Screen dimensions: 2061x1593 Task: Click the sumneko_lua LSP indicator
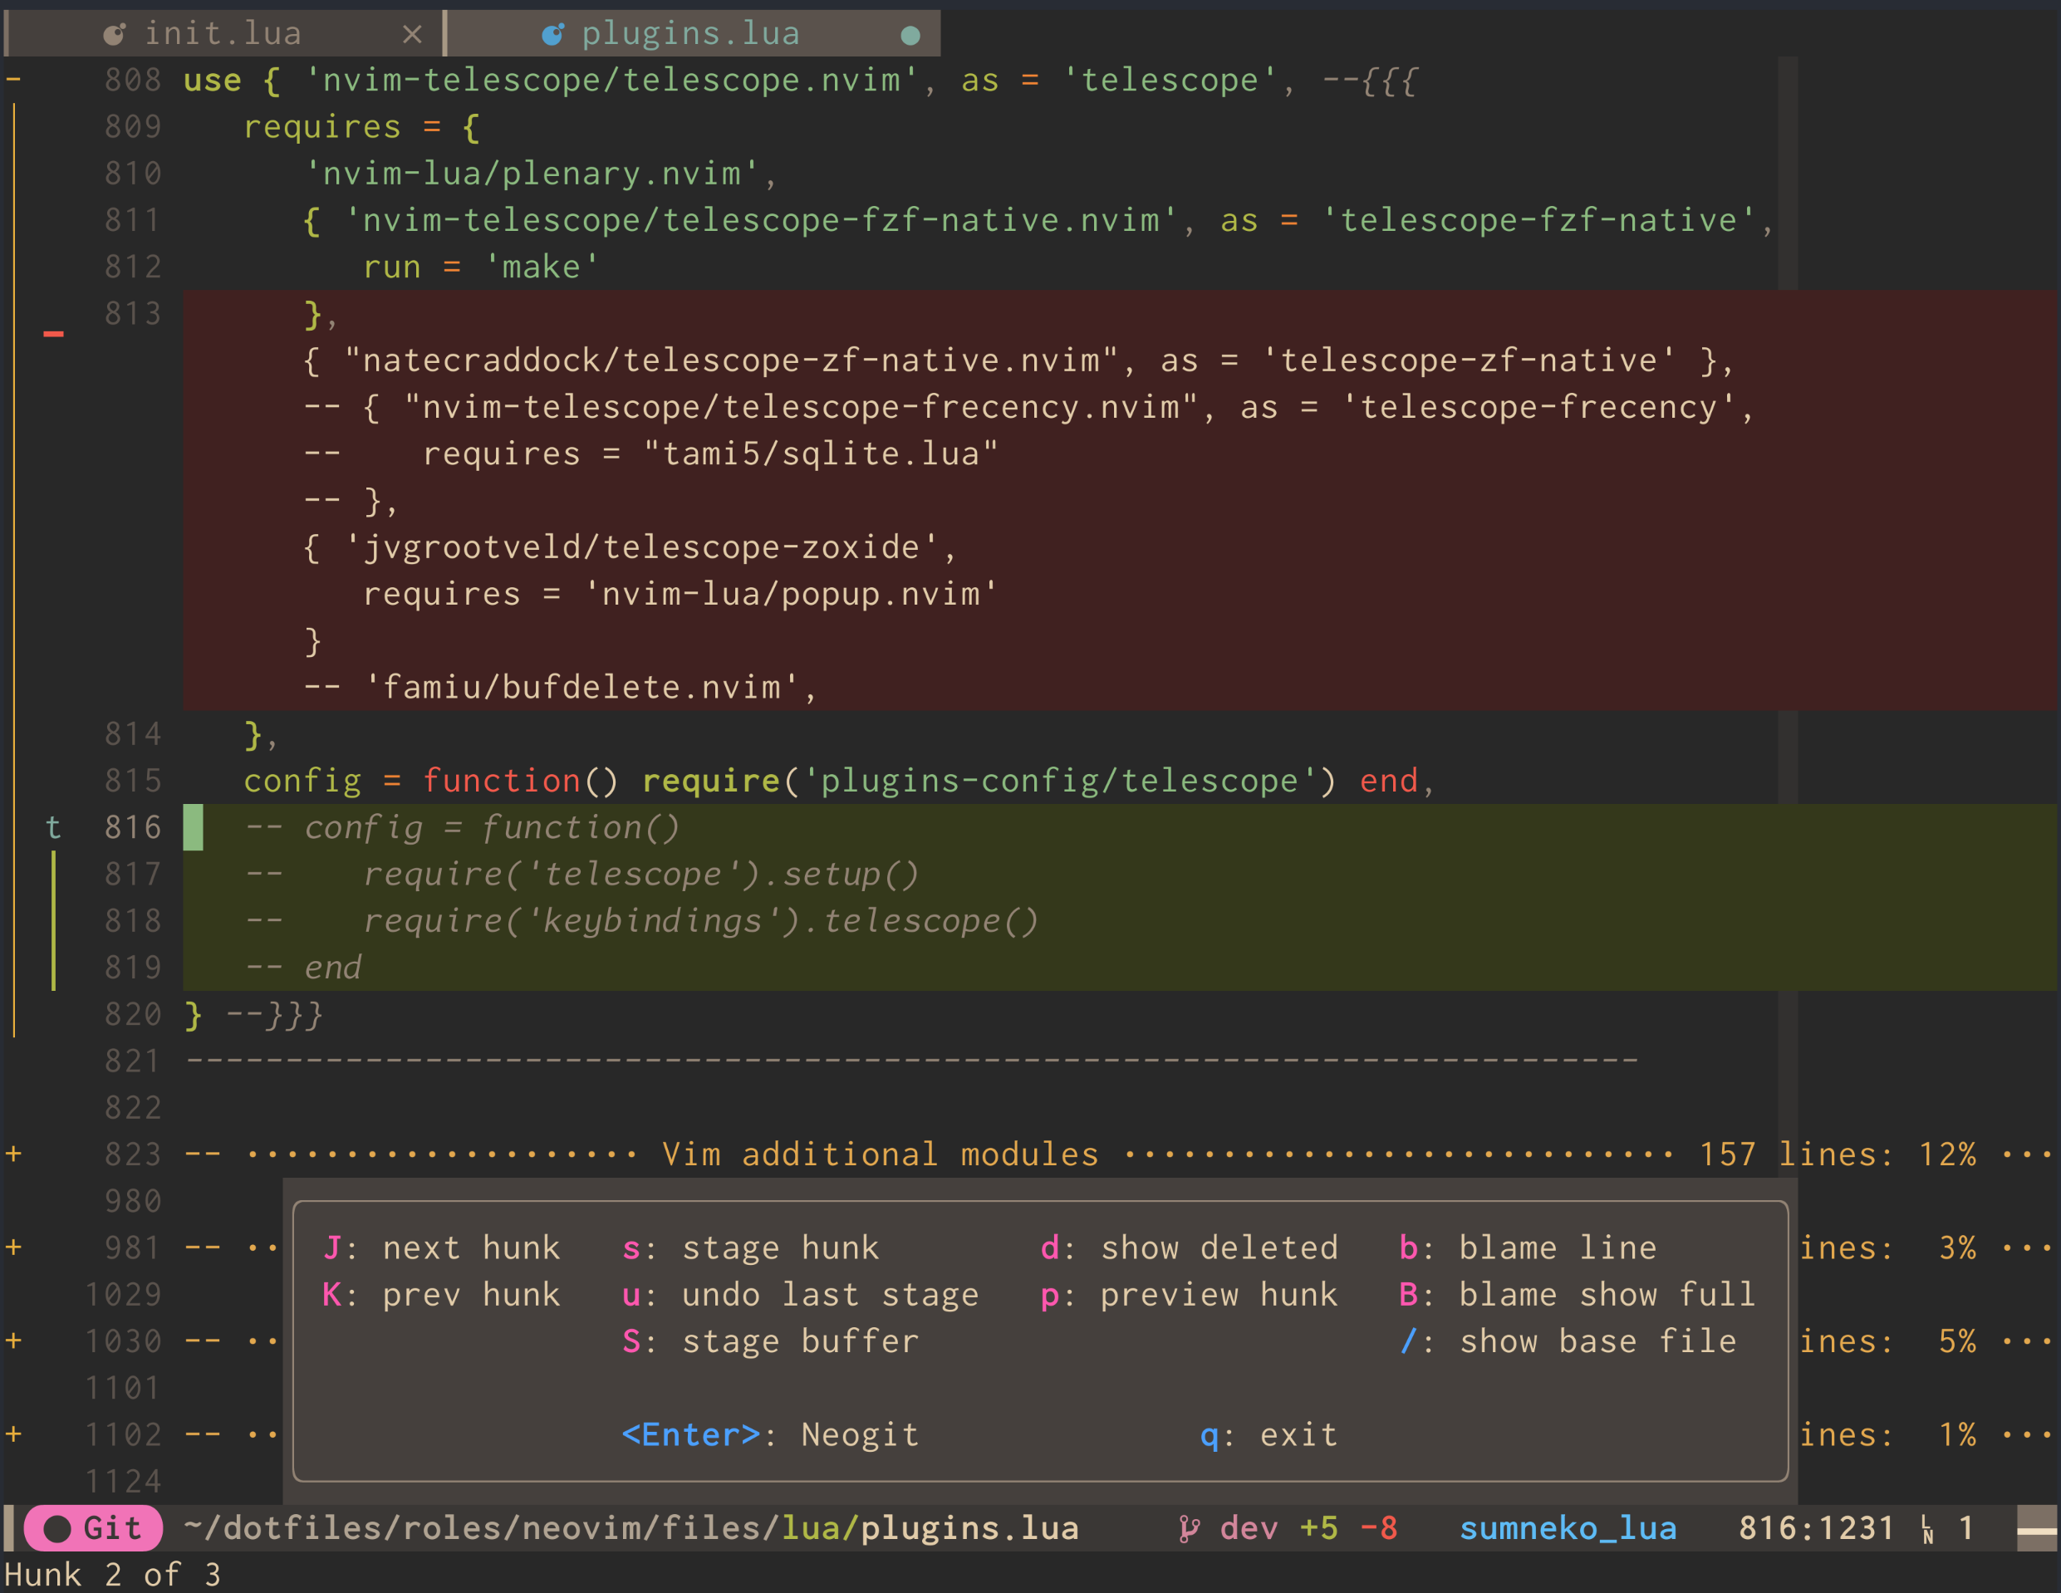pos(1568,1528)
